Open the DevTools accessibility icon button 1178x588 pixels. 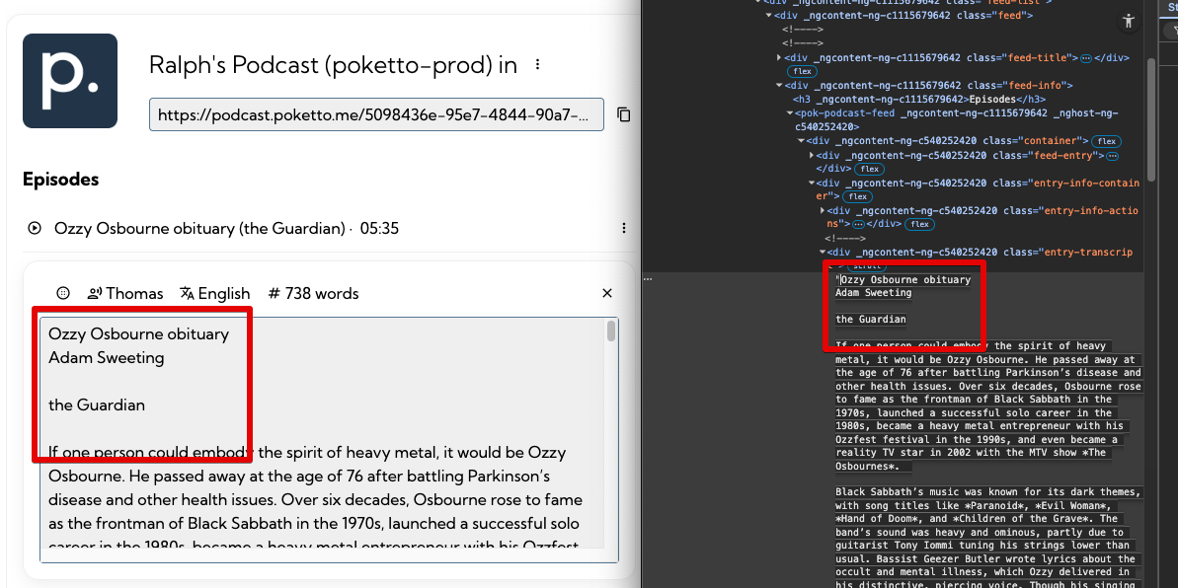(x=1129, y=21)
